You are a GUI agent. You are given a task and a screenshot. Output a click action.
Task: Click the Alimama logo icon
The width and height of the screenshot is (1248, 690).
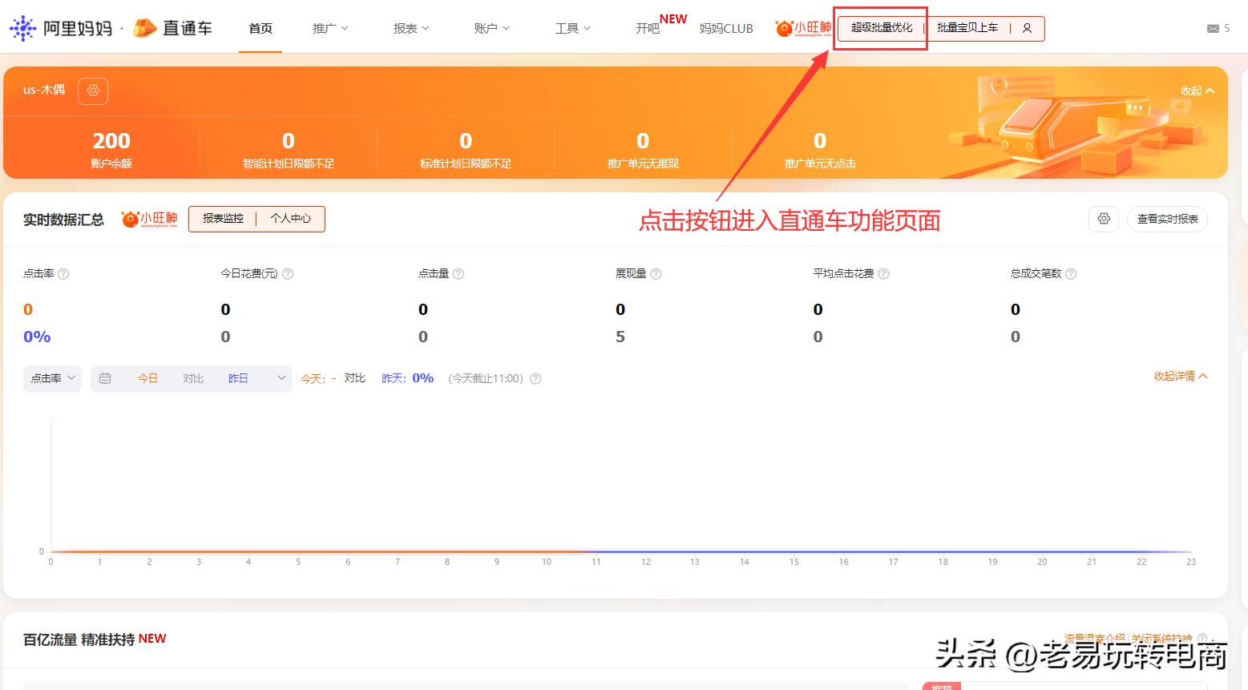(22, 27)
